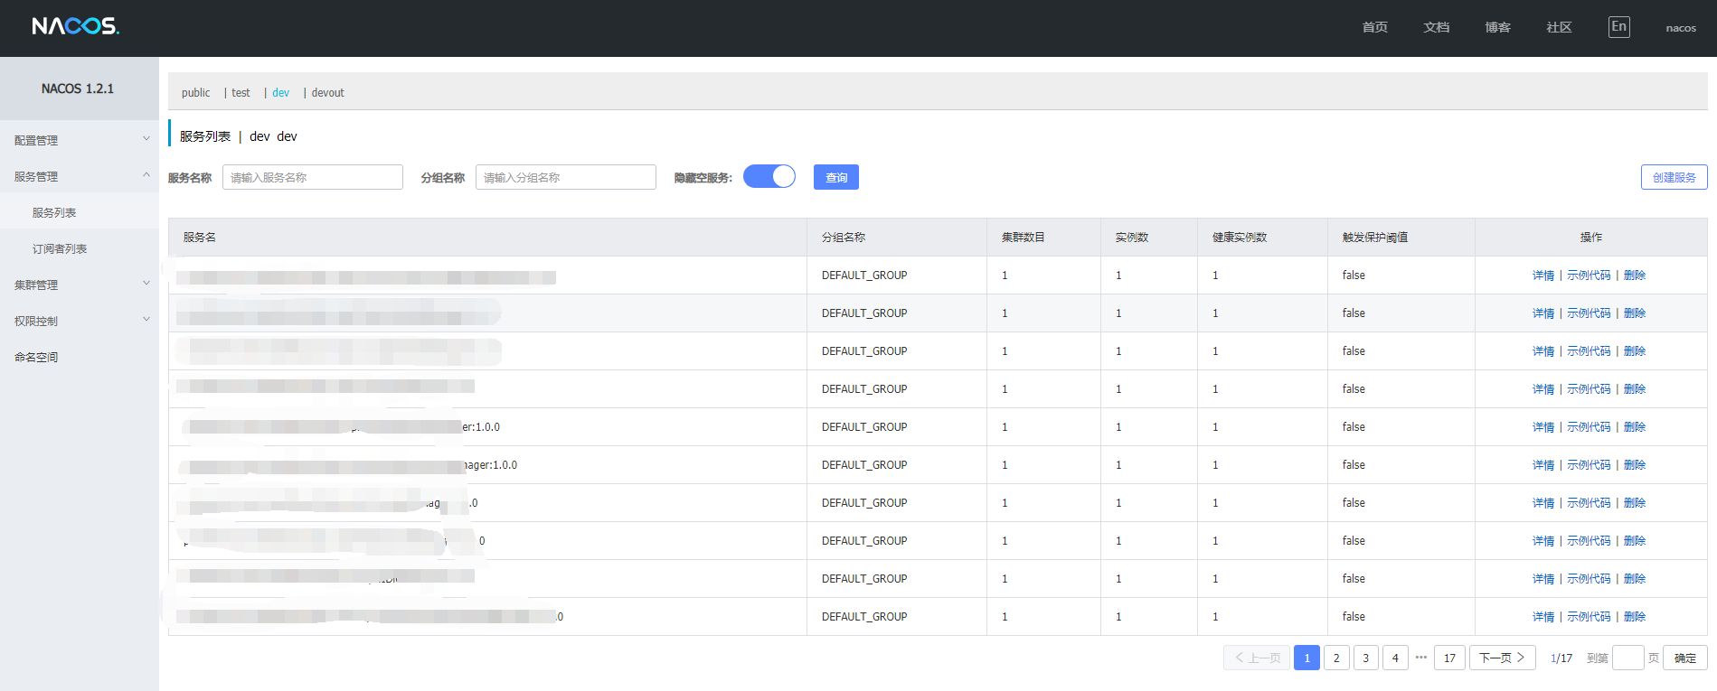Expand the 配置管理 sidebar menu
This screenshot has width=1717, height=691.
click(80, 140)
